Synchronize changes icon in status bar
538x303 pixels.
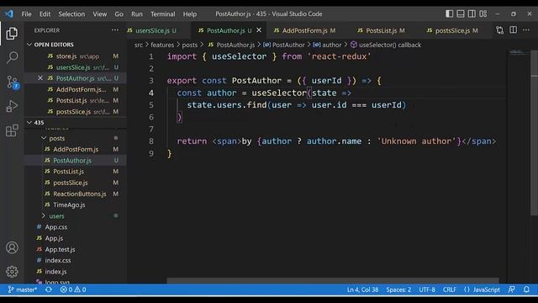click(49, 290)
